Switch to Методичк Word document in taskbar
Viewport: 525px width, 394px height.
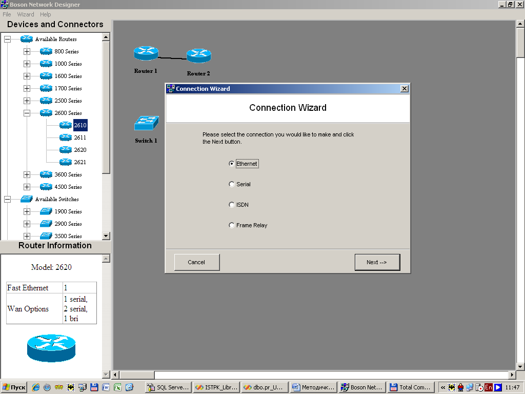[x=313, y=387]
